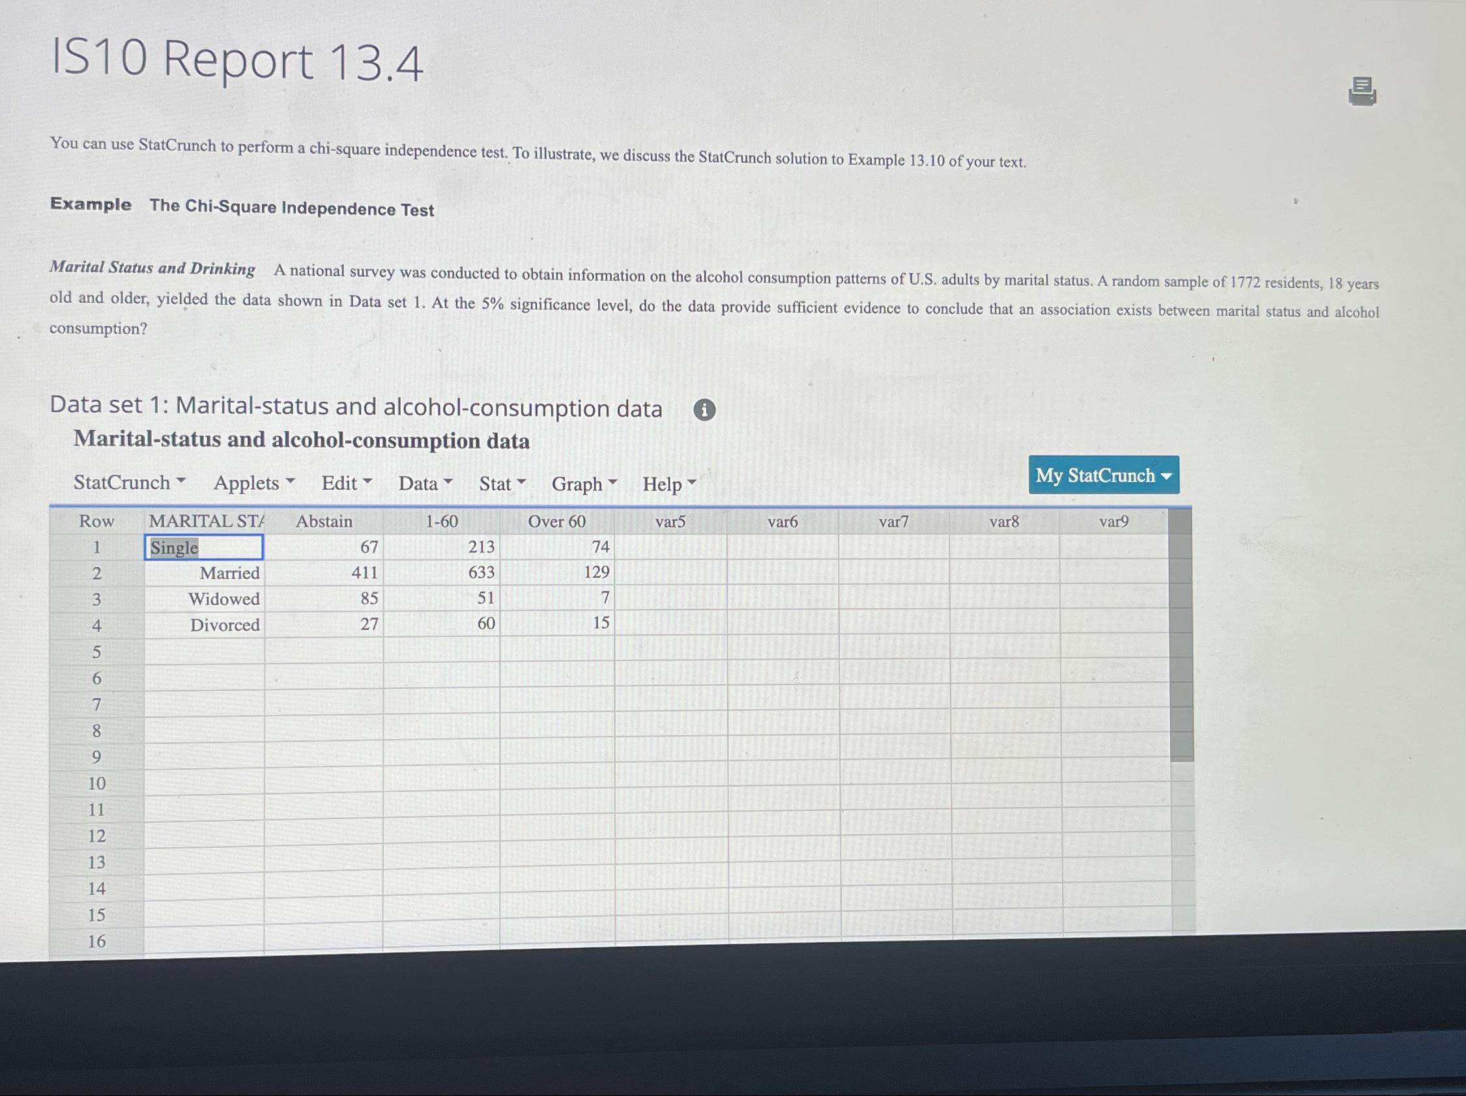Click the Divorced Over 60 cell with 15

coord(557,623)
